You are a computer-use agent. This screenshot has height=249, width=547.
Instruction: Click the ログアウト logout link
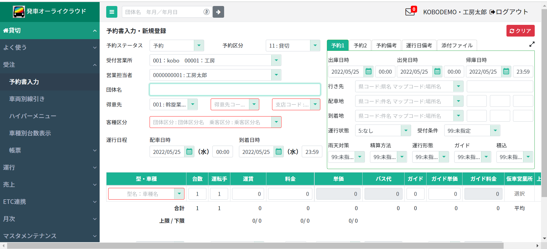pyautogui.click(x=509, y=12)
